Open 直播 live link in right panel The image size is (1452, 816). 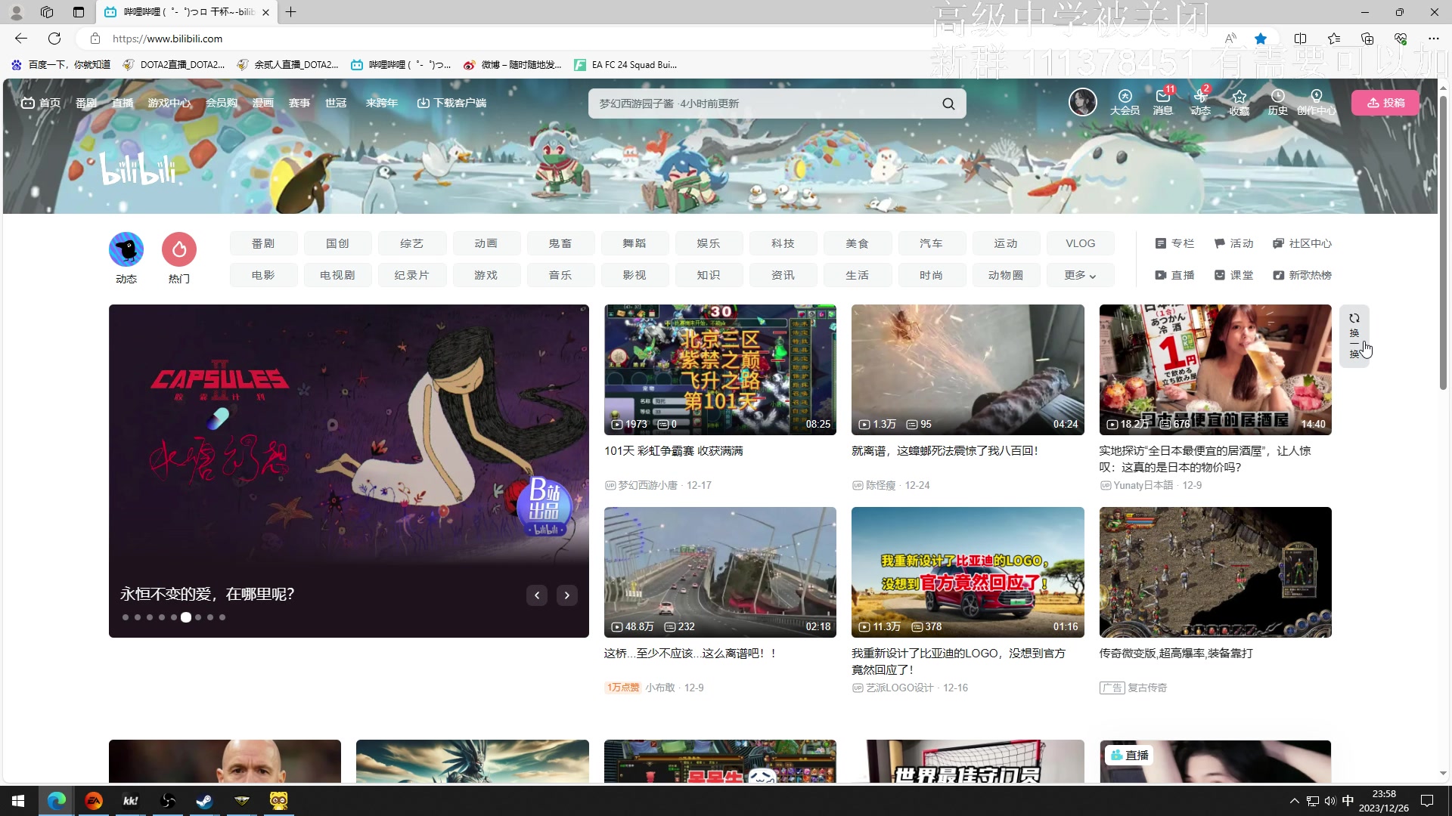pos(1174,275)
